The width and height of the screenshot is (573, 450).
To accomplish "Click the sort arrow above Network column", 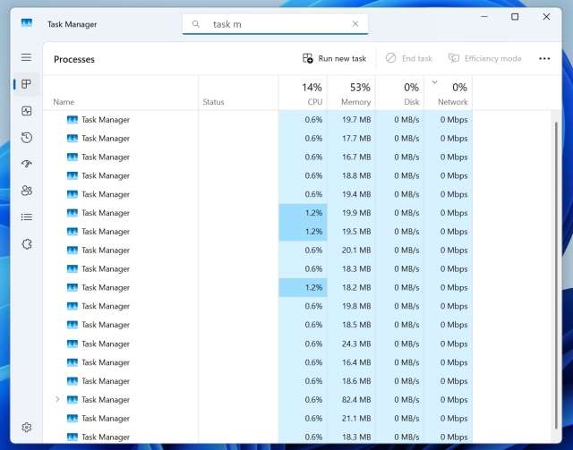I will [434, 82].
